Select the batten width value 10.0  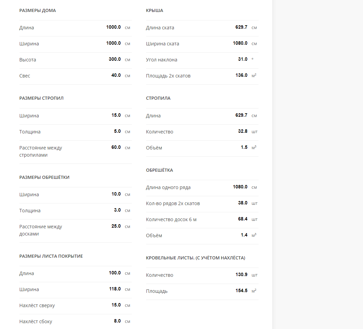pos(116,194)
